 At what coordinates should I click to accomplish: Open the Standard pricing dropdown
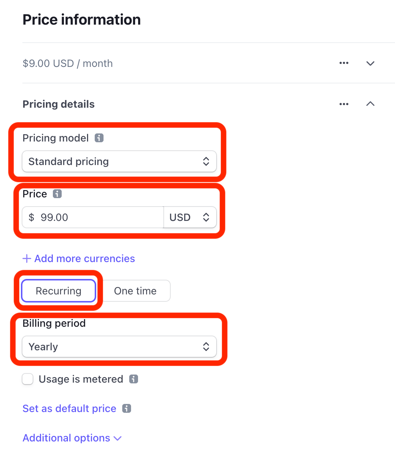click(x=119, y=161)
